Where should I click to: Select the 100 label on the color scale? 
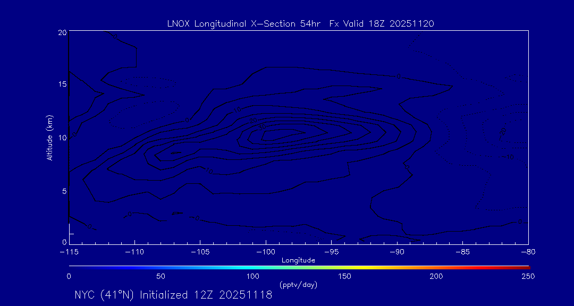point(252,276)
